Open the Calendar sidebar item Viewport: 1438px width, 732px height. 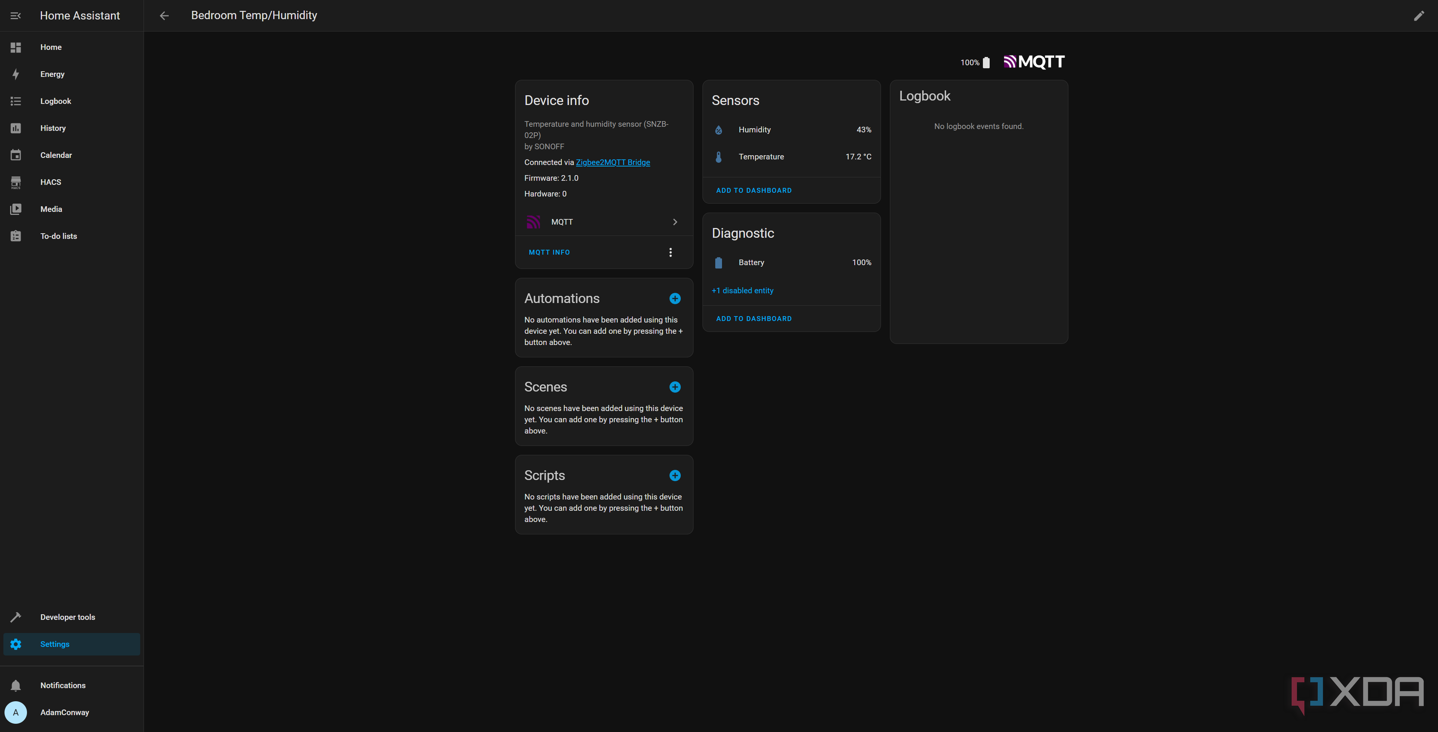56,155
